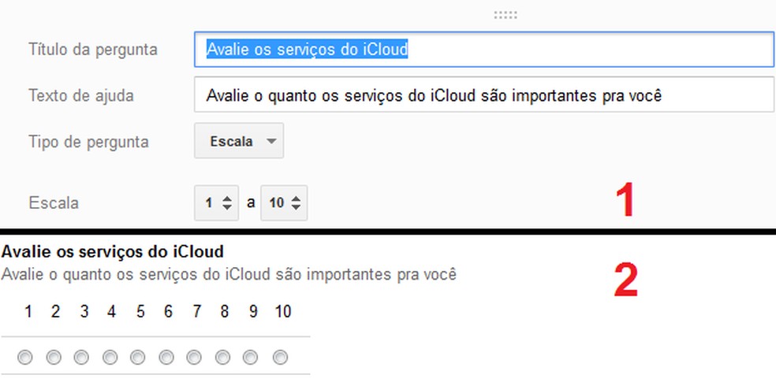The height and width of the screenshot is (386, 776).
Task: Select radio button for rating 1
Action: 26,358
